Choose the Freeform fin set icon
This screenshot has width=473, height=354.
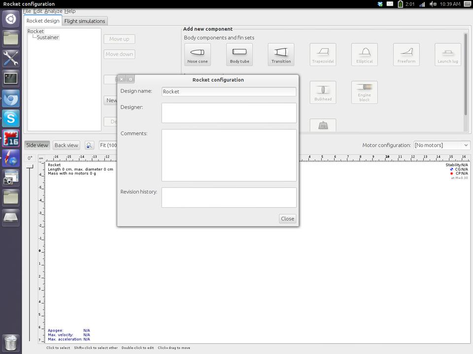pos(406,55)
